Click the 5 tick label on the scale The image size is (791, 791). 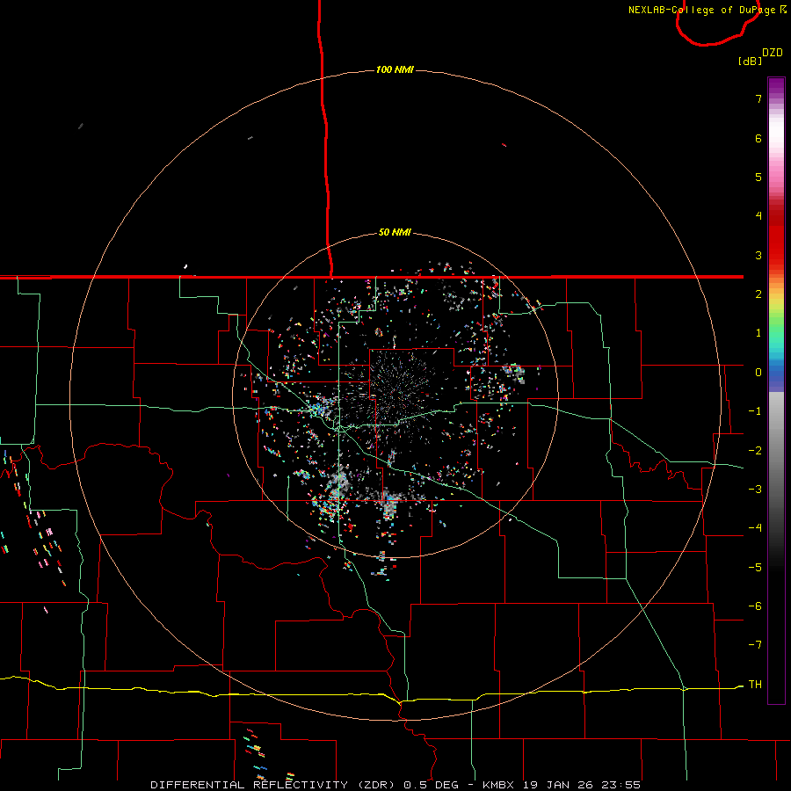tap(758, 177)
